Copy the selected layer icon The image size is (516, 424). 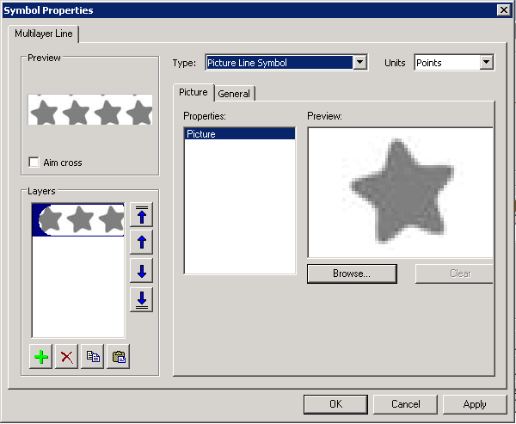pos(93,357)
